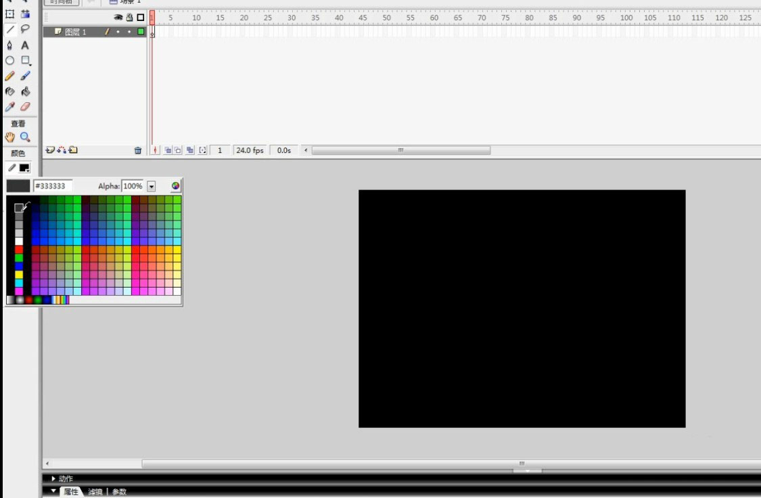Click the Alpha 100% input field

pos(133,186)
